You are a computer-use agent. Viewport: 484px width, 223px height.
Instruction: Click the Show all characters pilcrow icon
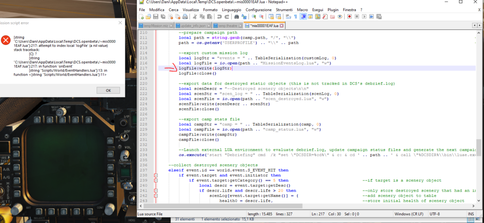point(295,16)
